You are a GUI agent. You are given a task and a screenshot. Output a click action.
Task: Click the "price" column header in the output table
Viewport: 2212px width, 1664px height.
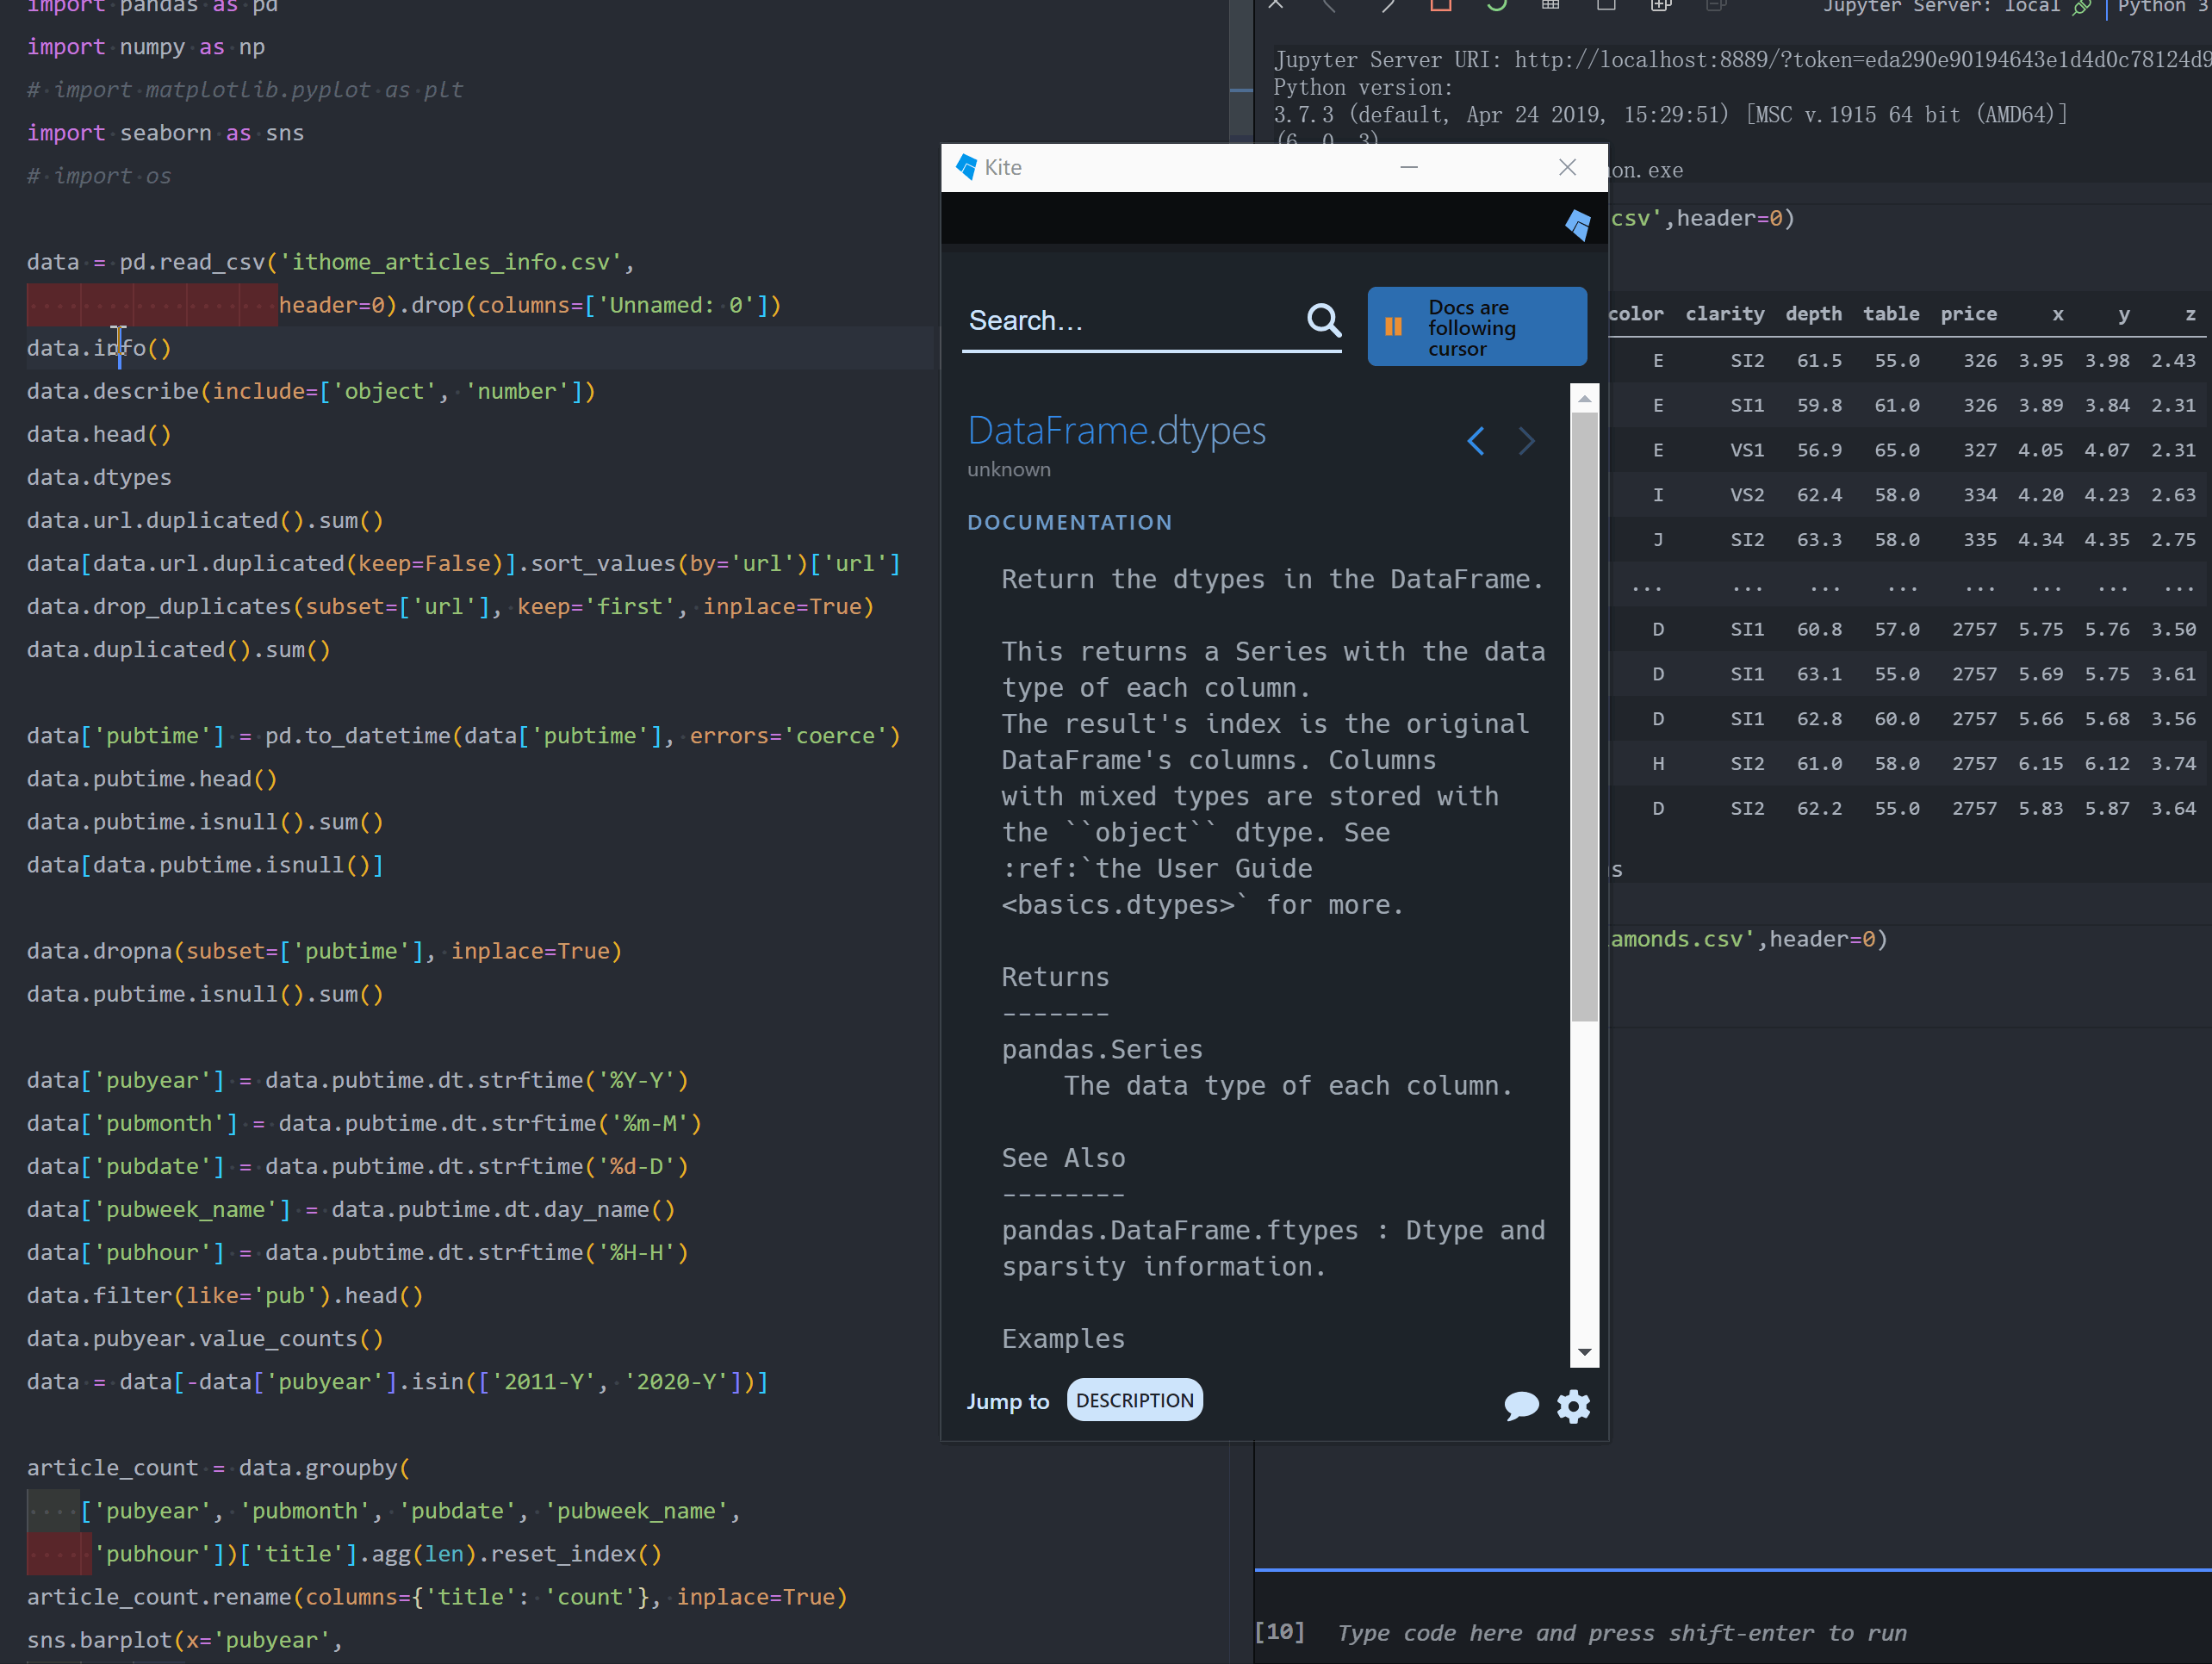(x=1968, y=314)
